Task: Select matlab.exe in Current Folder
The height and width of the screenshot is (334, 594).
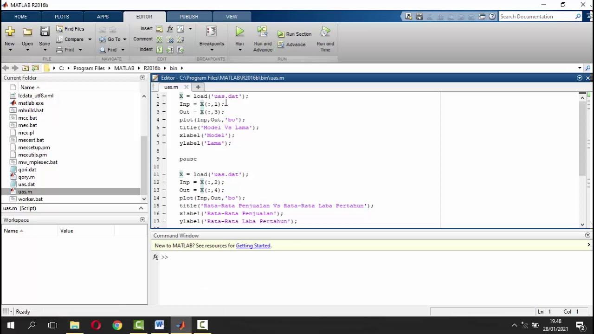Action: point(31,103)
